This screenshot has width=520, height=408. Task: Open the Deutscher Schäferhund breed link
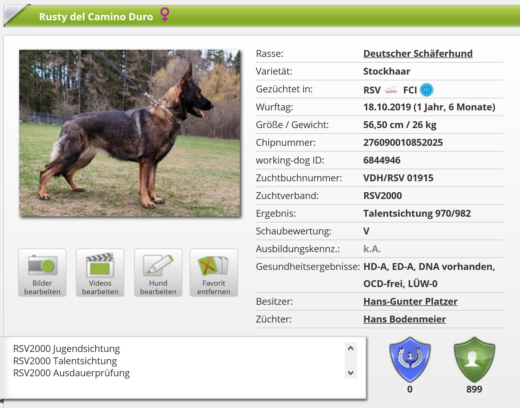(x=418, y=53)
